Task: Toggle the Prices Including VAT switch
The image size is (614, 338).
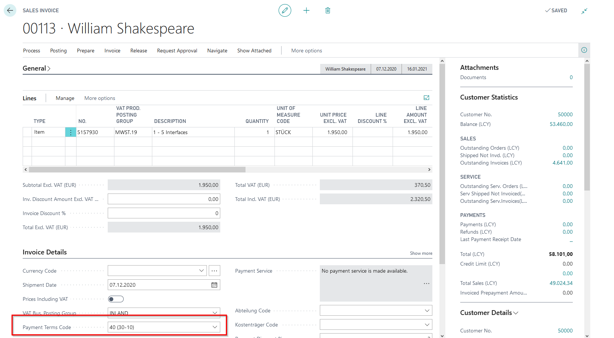Action: (x=116, y=299)
